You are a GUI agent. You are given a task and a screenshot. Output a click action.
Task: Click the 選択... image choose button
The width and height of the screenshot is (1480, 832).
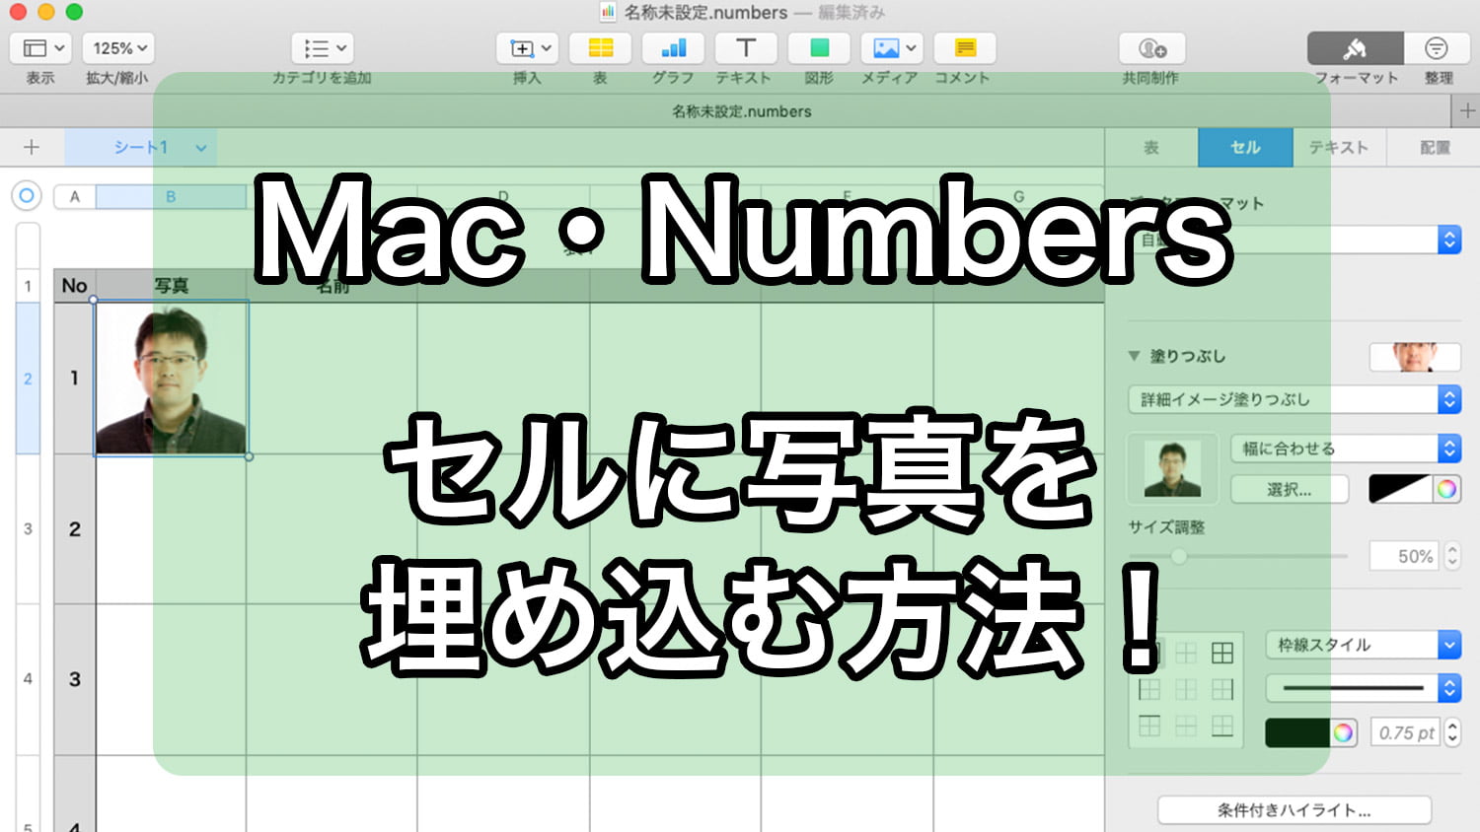1290,489
